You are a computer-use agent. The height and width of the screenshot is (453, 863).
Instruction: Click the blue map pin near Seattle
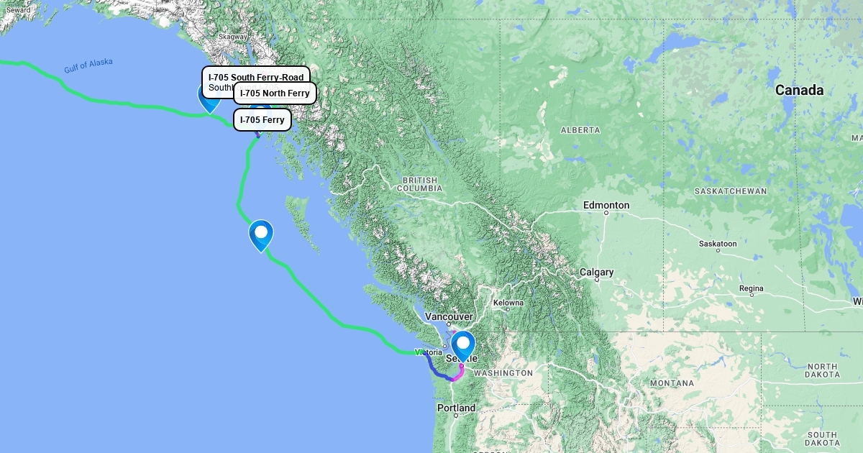[x=462, y=344]
